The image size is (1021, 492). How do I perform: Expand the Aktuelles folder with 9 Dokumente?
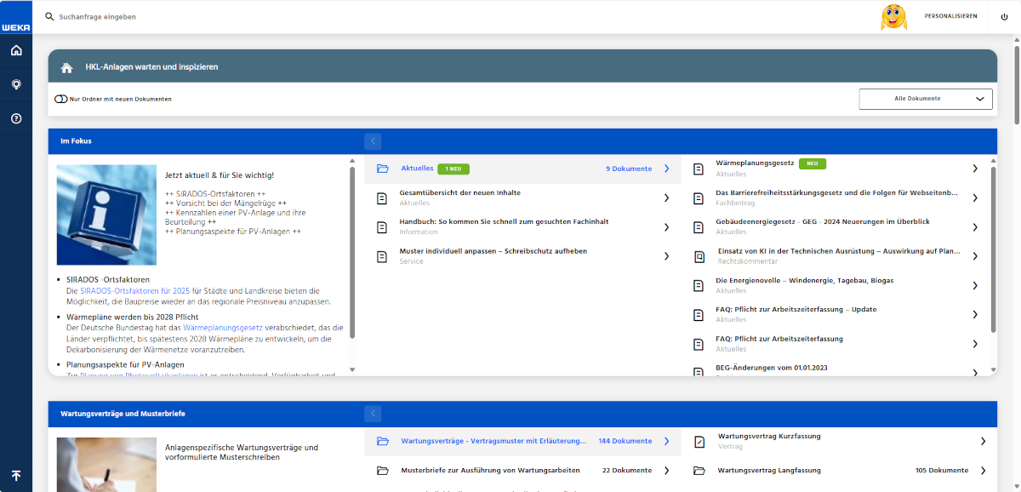pos(522,169)
